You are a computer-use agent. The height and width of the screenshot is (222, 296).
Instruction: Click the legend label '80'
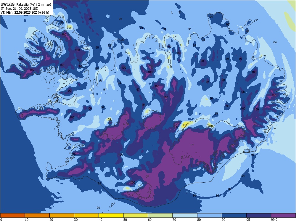coord(199,220)
